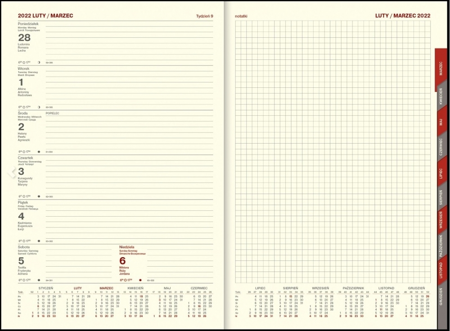Click the LISTOPAD mini-calendar heading

(386, 288)
